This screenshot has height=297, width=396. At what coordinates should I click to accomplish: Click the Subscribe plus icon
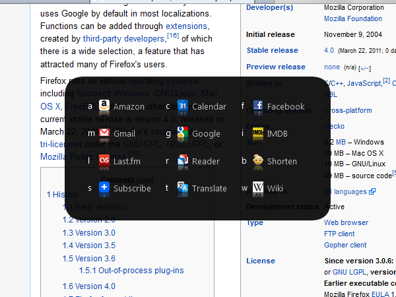104,187
